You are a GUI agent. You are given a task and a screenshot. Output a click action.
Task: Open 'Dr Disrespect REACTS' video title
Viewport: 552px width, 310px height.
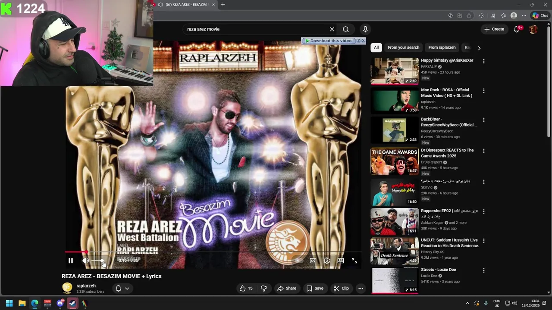pyautogui.click(x=447, y=153)
